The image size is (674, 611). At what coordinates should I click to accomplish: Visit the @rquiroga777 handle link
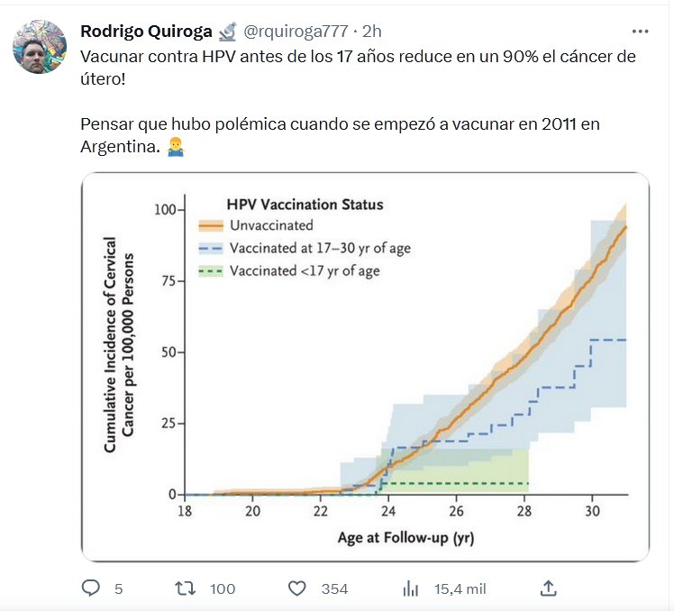[296, 32]
